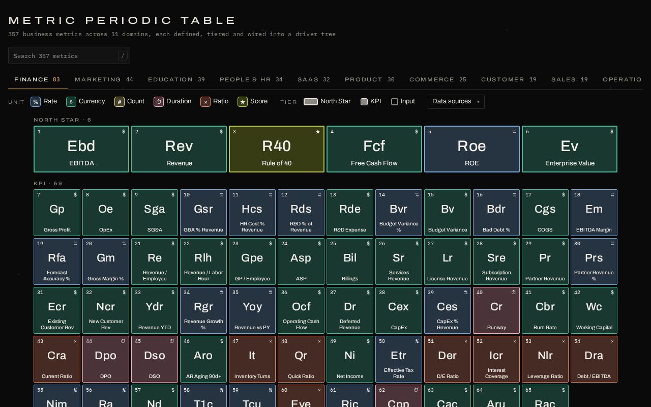
Task: Select the Burn Rate tile
Action: click(x=545, y=310)
